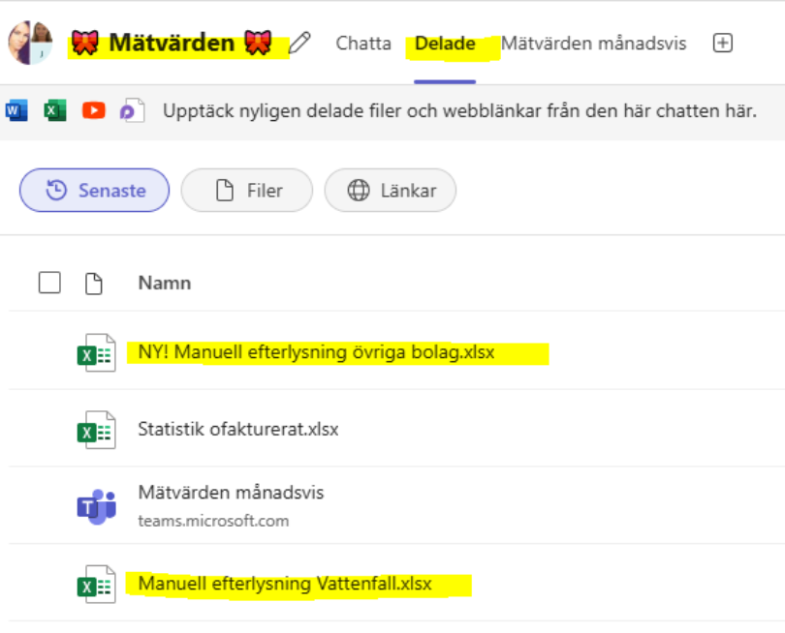
Task: Switch to the Chatta tab
Action: [363, 44]
